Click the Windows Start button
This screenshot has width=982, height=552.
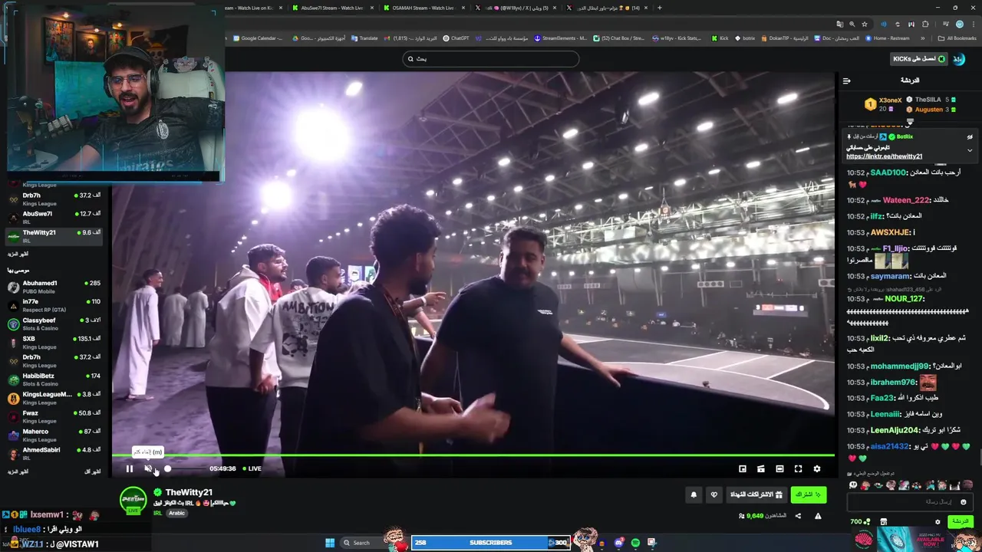pos(330,543)
